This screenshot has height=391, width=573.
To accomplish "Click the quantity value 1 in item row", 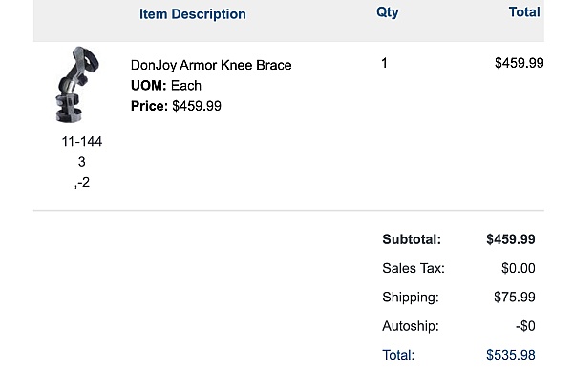I will click(384, 64).
